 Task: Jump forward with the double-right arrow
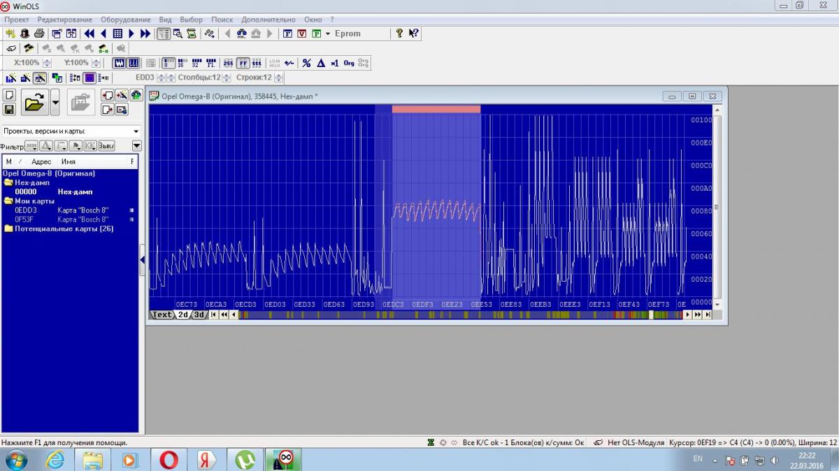pyautogui.click(x=145, y=34)
